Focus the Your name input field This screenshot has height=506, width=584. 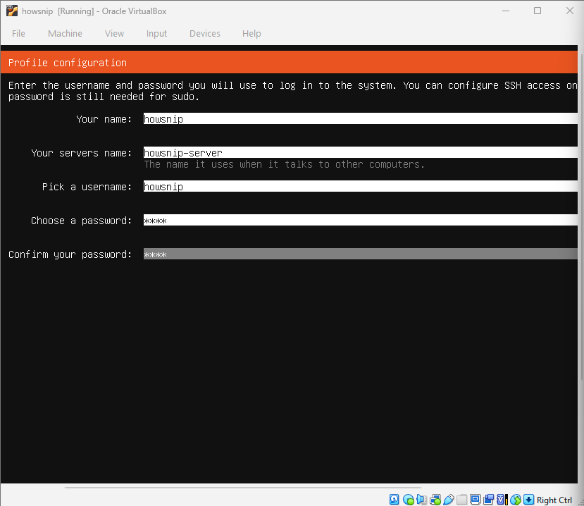tap(361, 119)
